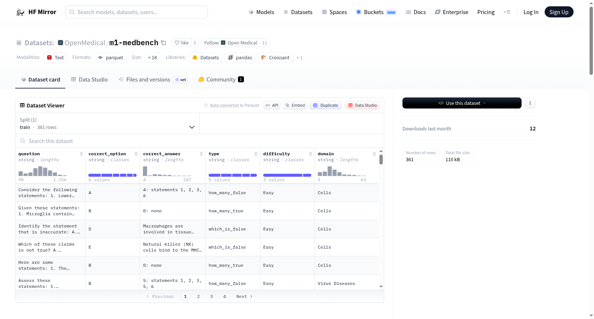Click the Size <1K tag
The width and height of the screenshot is (594, 319).
coord(153,57)
